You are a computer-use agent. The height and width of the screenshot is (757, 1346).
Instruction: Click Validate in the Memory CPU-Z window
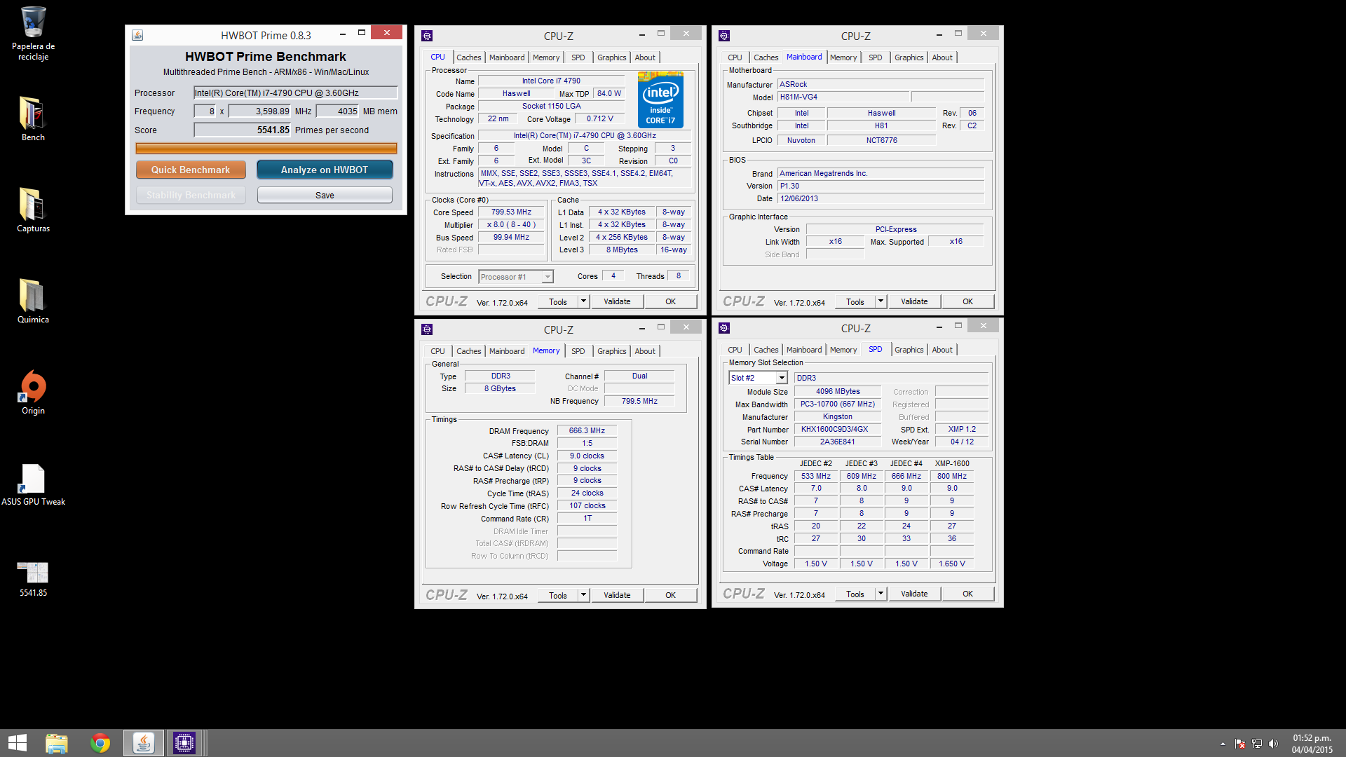click(x=617, y=595)
